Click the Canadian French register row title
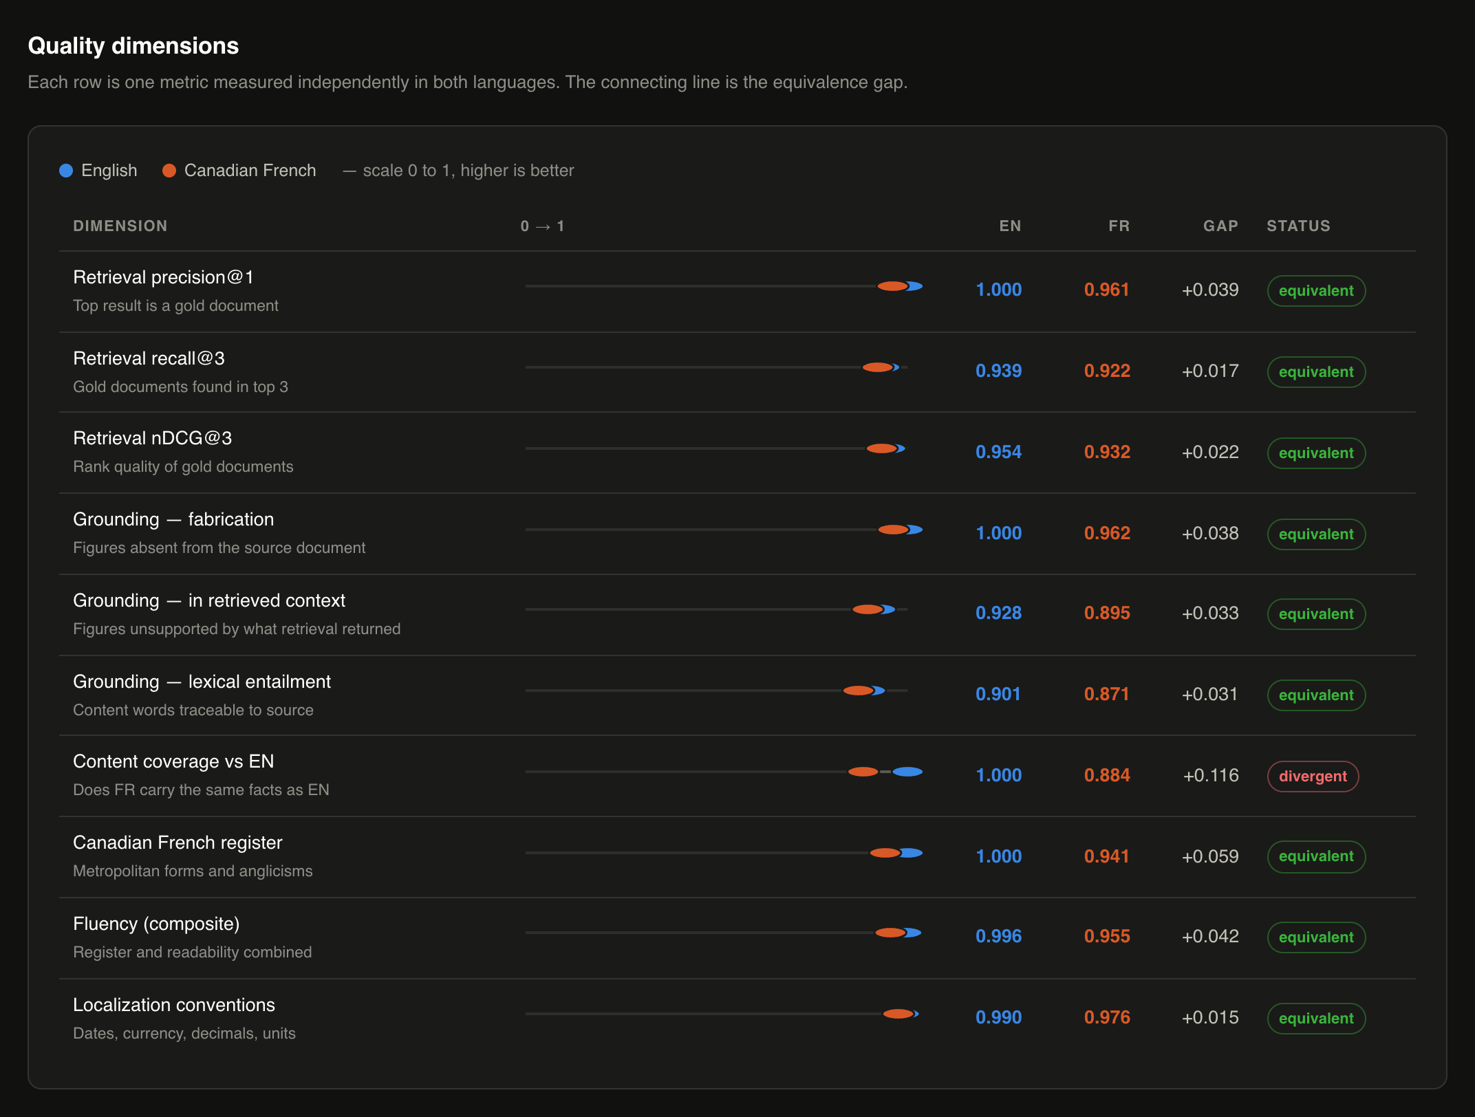 [x=177, y=843]
